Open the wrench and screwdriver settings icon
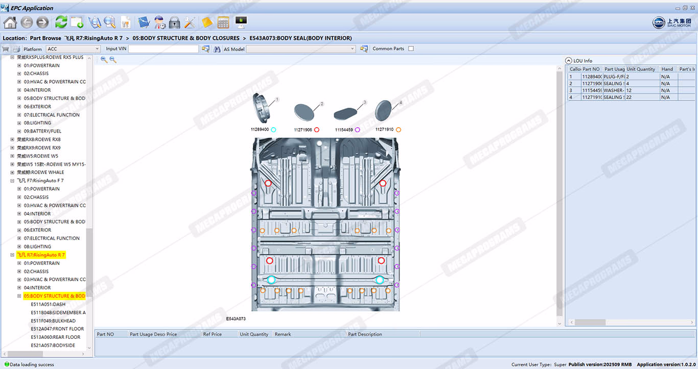This screenshot has width=698, height=369. pyautogui.click(x=190, y=22)
